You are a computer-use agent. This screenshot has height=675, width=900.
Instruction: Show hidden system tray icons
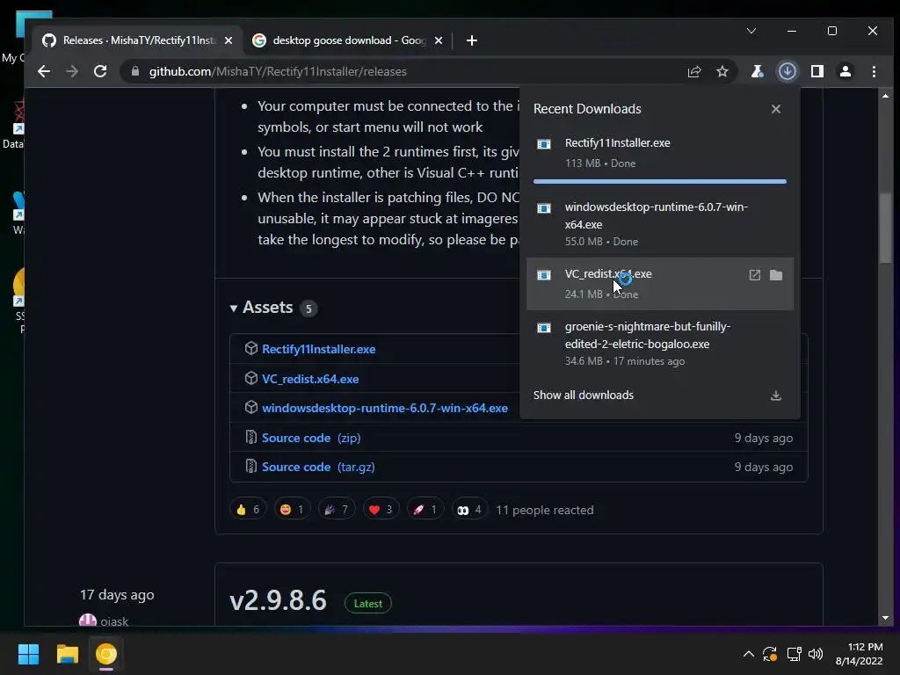749,654
